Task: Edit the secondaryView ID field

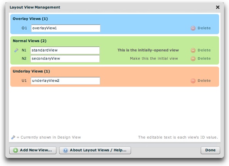Action: click(x=65, y=58)
